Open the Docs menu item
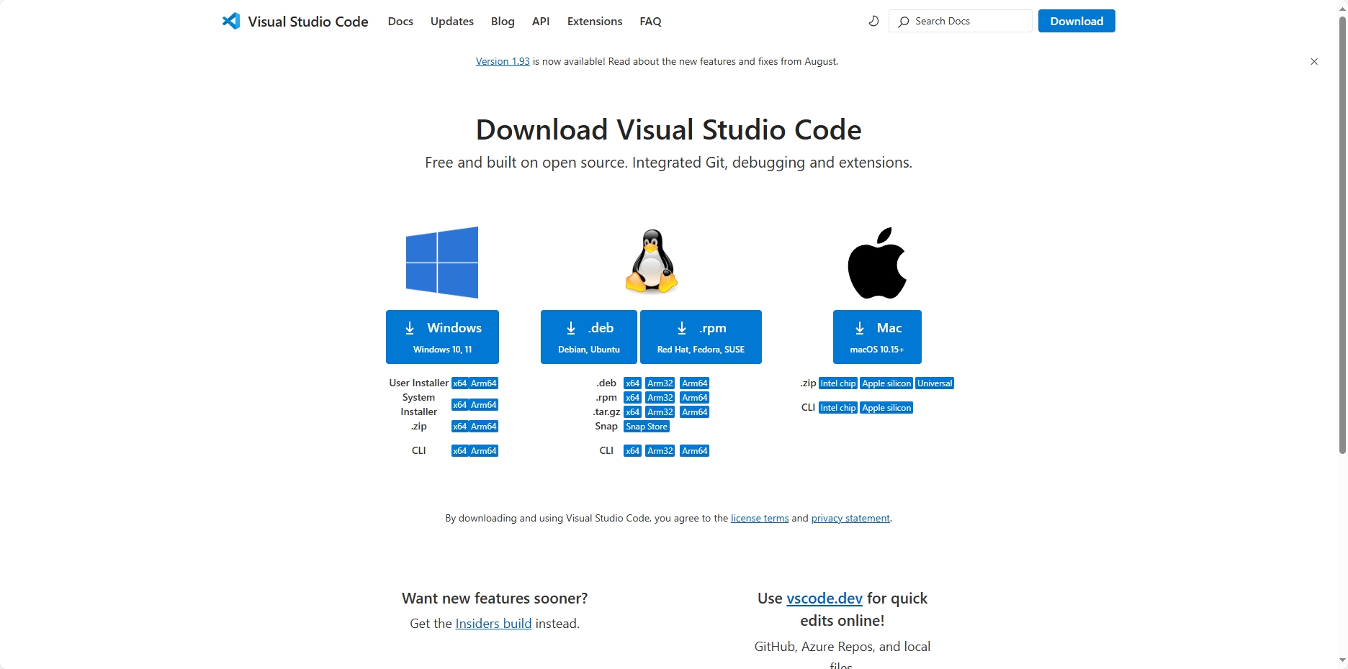 pos(400,22)
